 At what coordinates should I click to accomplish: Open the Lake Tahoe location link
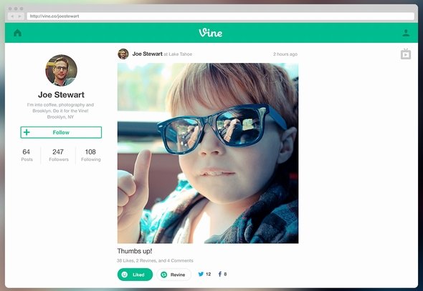click(x=181, y=54)
